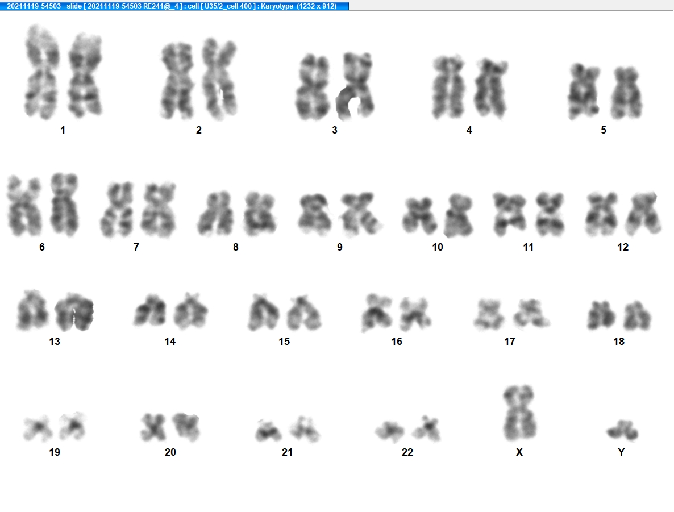
Task: Select the chromosome 7 pair image
Action: coord(138,210)
